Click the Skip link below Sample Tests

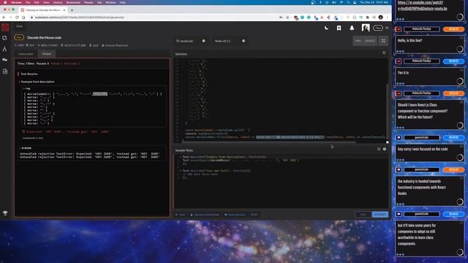click(x=181, y=215)
